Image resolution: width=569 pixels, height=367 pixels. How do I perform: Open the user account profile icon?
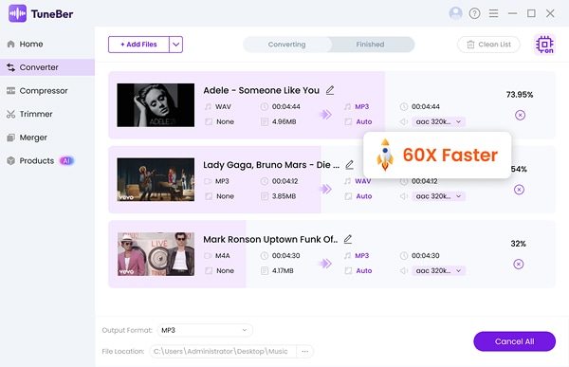(x=455, y=13)
